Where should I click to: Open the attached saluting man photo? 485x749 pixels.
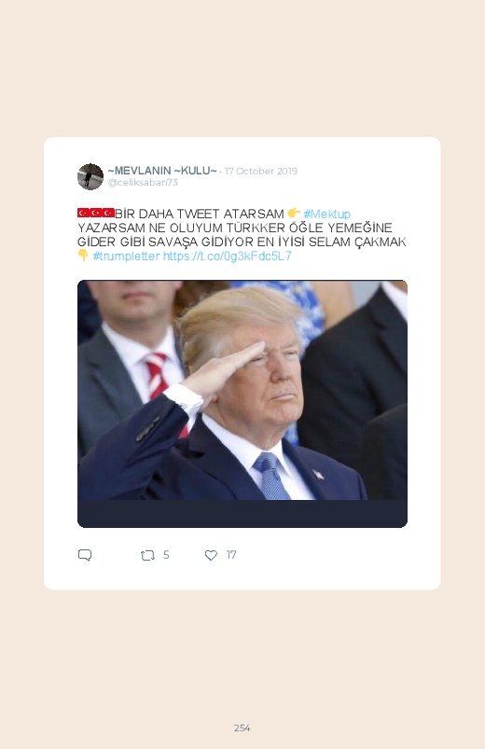click(x=242, y=390)
